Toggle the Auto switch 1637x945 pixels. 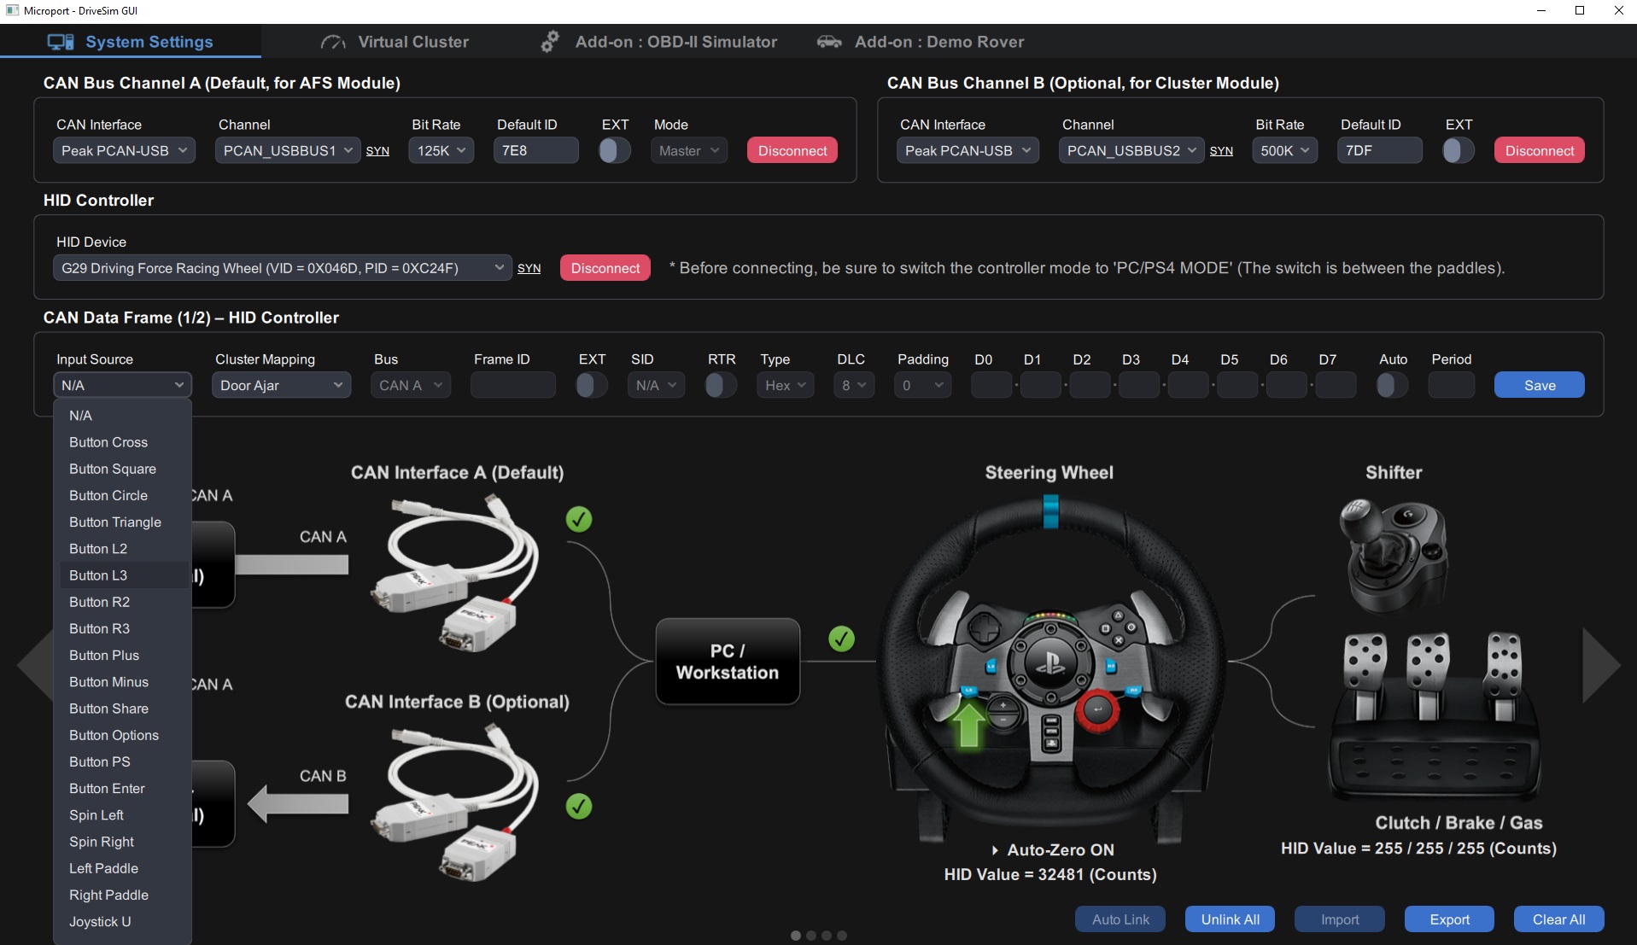click(1392, 385)
